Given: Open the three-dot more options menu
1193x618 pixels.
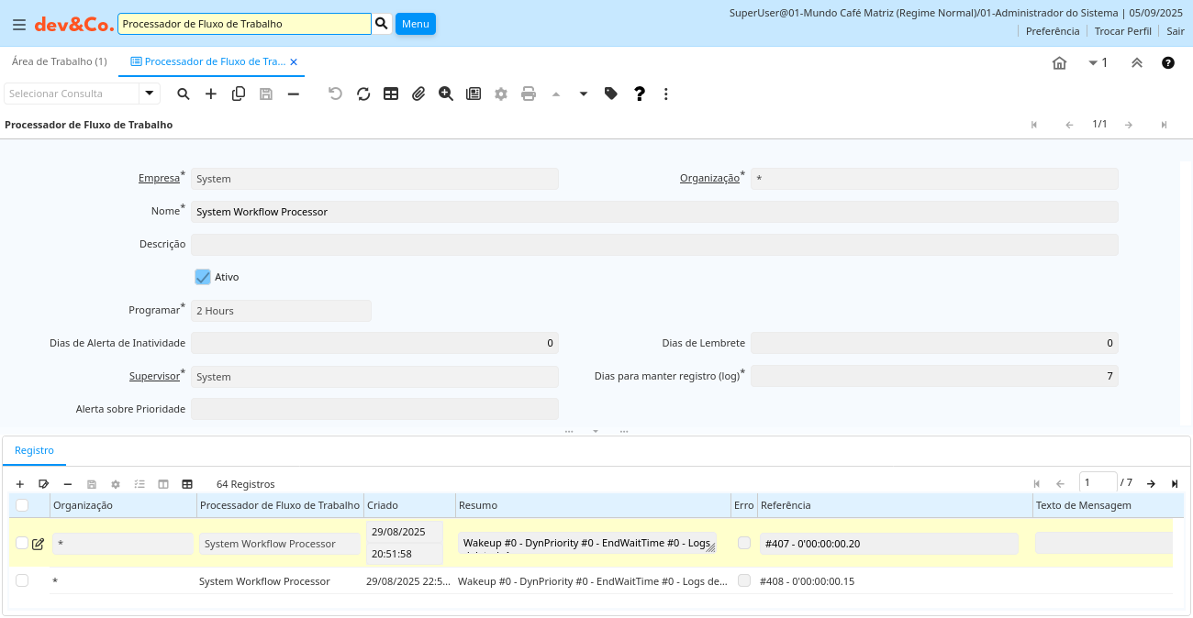Looking at the screenshot, I should (x=666, y=94).
